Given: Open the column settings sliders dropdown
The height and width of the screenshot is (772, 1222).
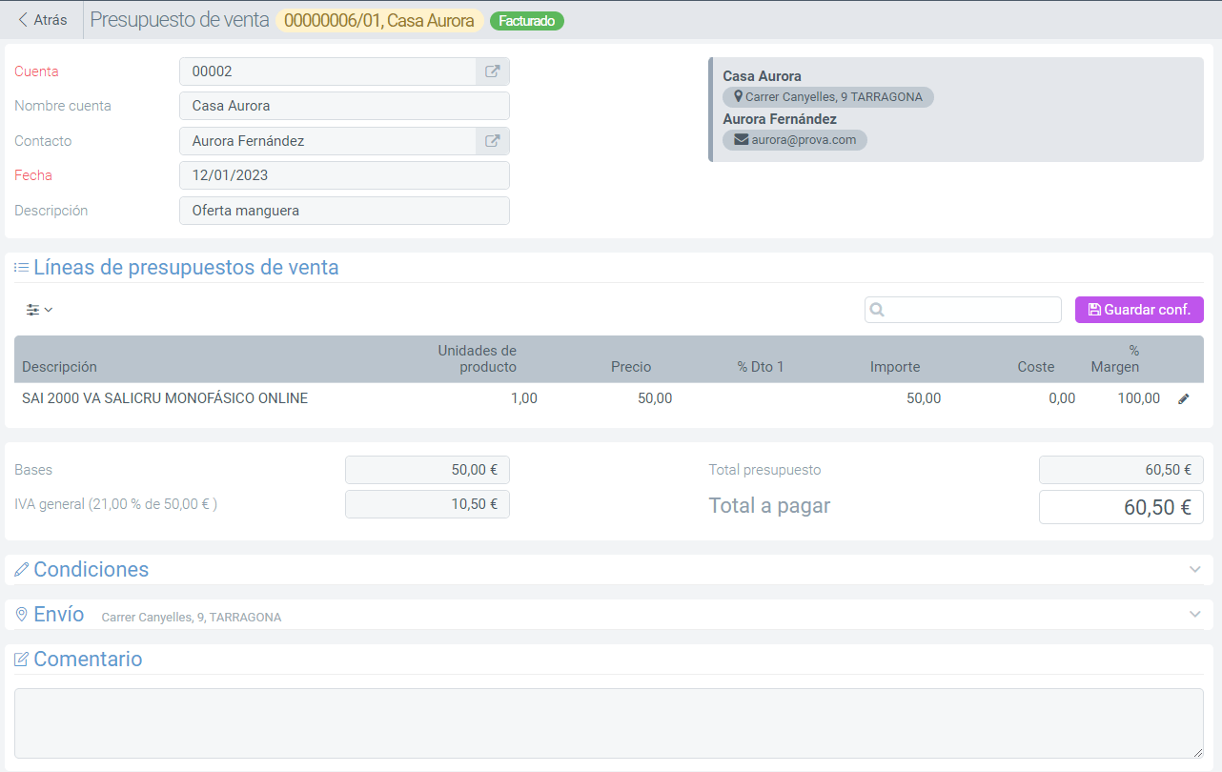Looking at the screenshot, I should click(39, 310).
